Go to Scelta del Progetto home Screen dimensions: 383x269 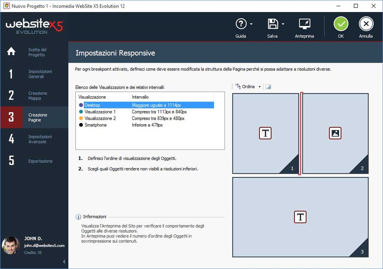click(x=34, y=52)
